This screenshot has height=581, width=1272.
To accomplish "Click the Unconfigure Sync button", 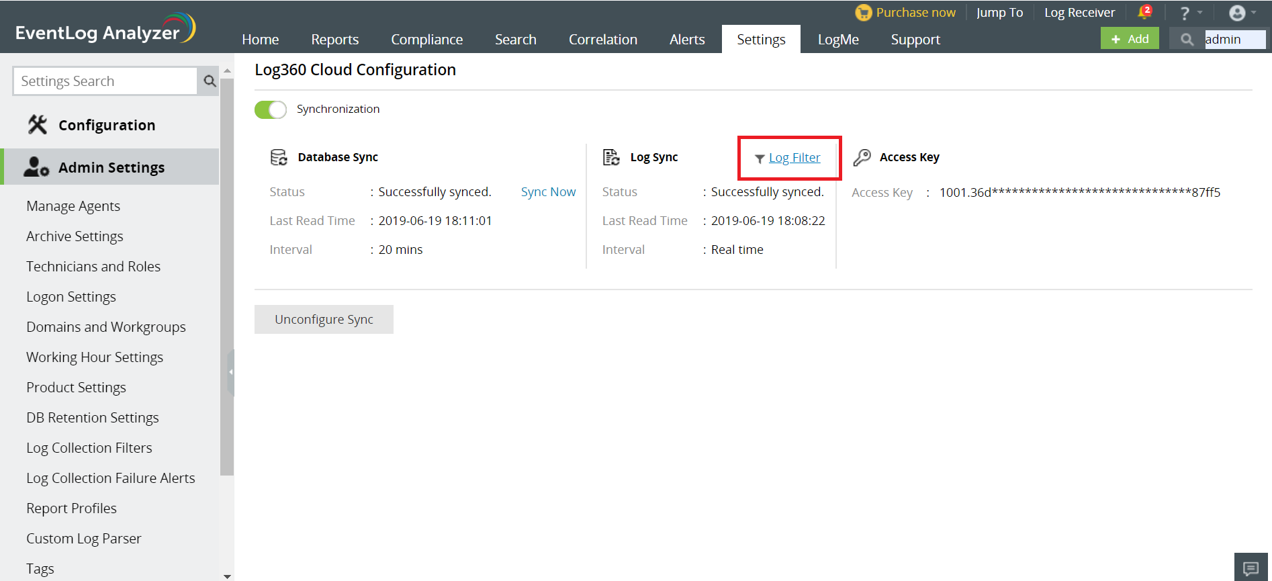I will pos(324,320).
